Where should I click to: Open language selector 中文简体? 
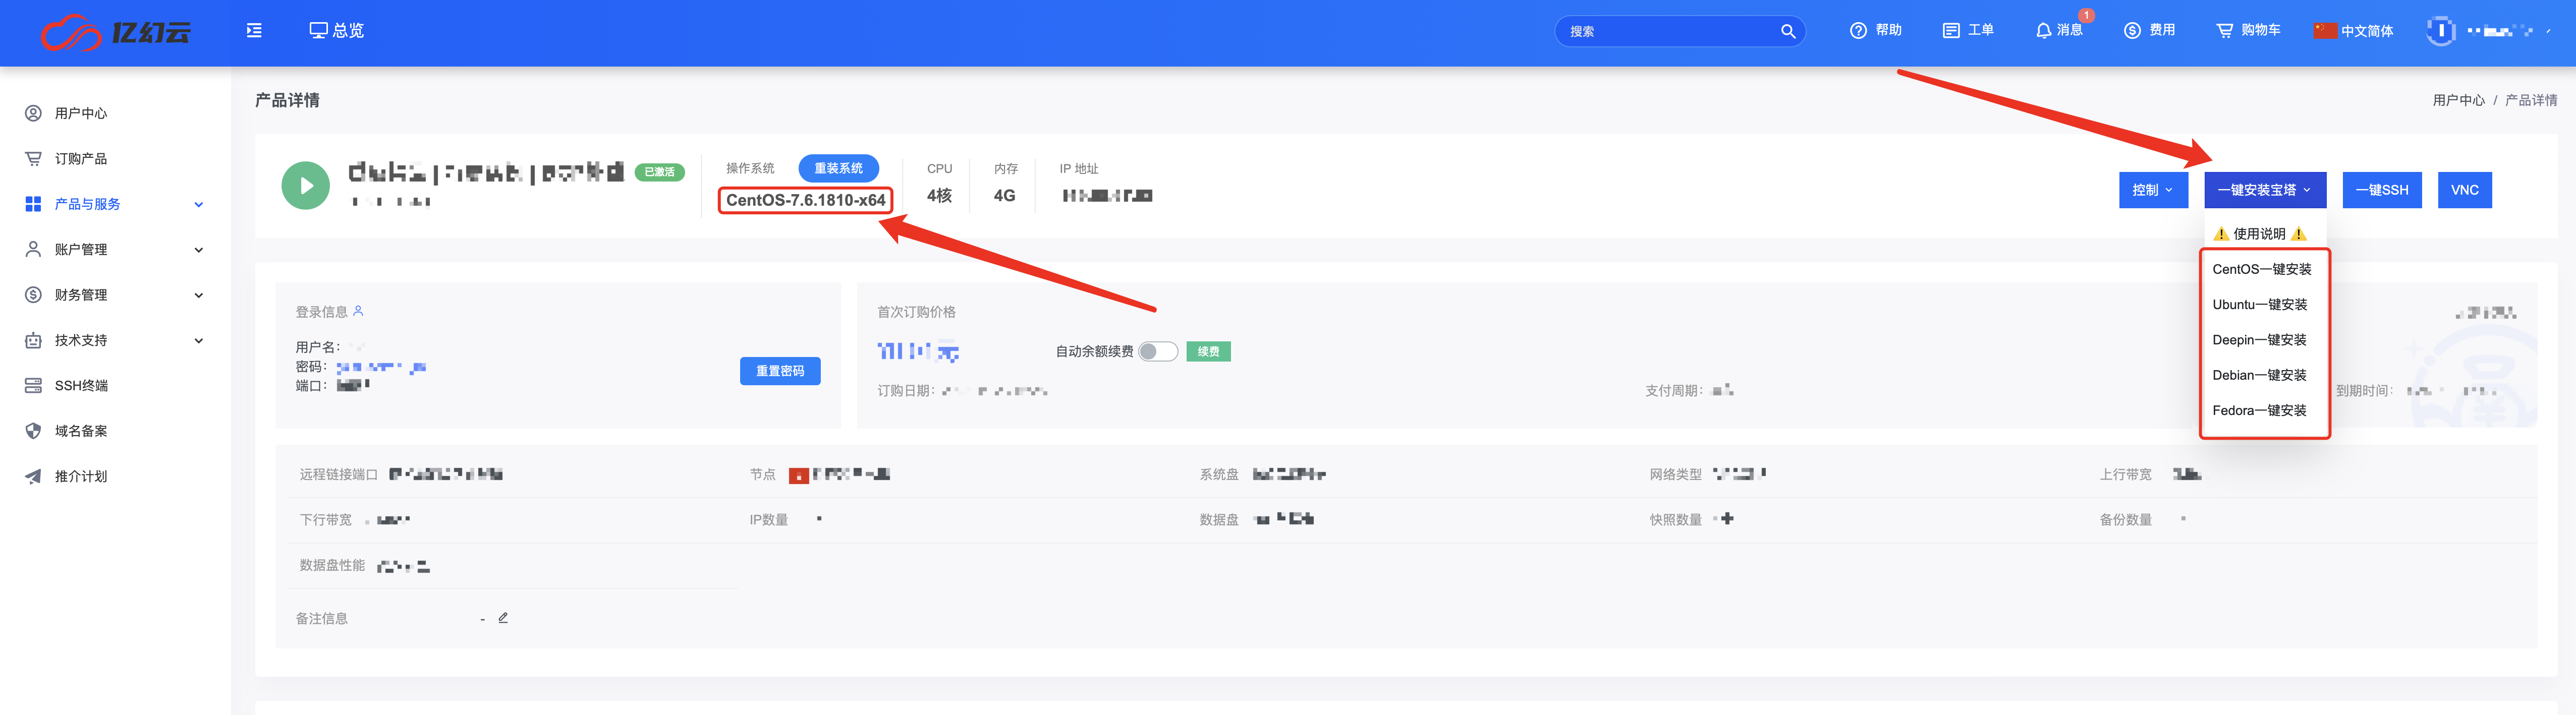pos(2353,30)
